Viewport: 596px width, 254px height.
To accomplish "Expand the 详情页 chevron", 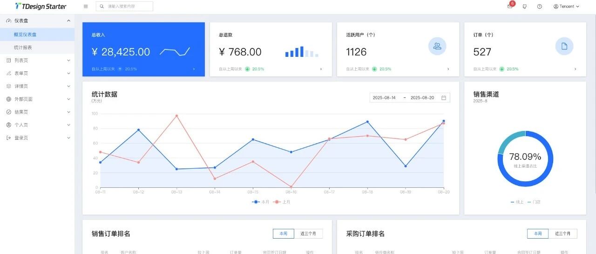I will [x=68, y=86].
